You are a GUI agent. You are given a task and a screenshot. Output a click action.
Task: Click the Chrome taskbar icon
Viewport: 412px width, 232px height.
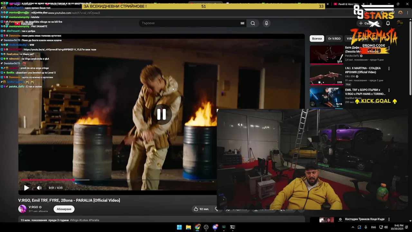coord(197,227)
